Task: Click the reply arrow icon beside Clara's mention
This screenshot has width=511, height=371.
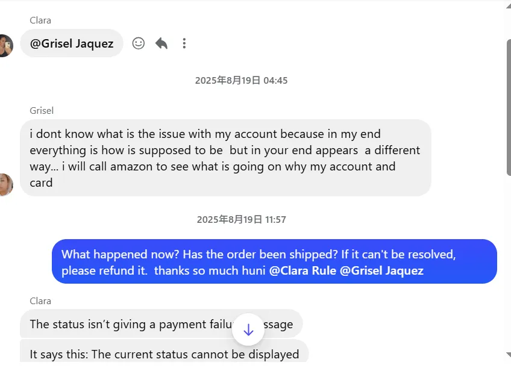Action: point(161,43)
